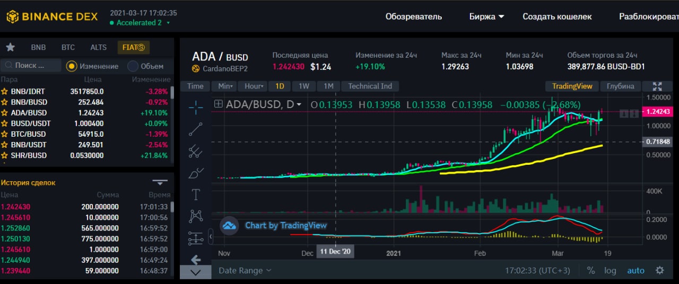Open chart settings gear

[x=660, y=270]
